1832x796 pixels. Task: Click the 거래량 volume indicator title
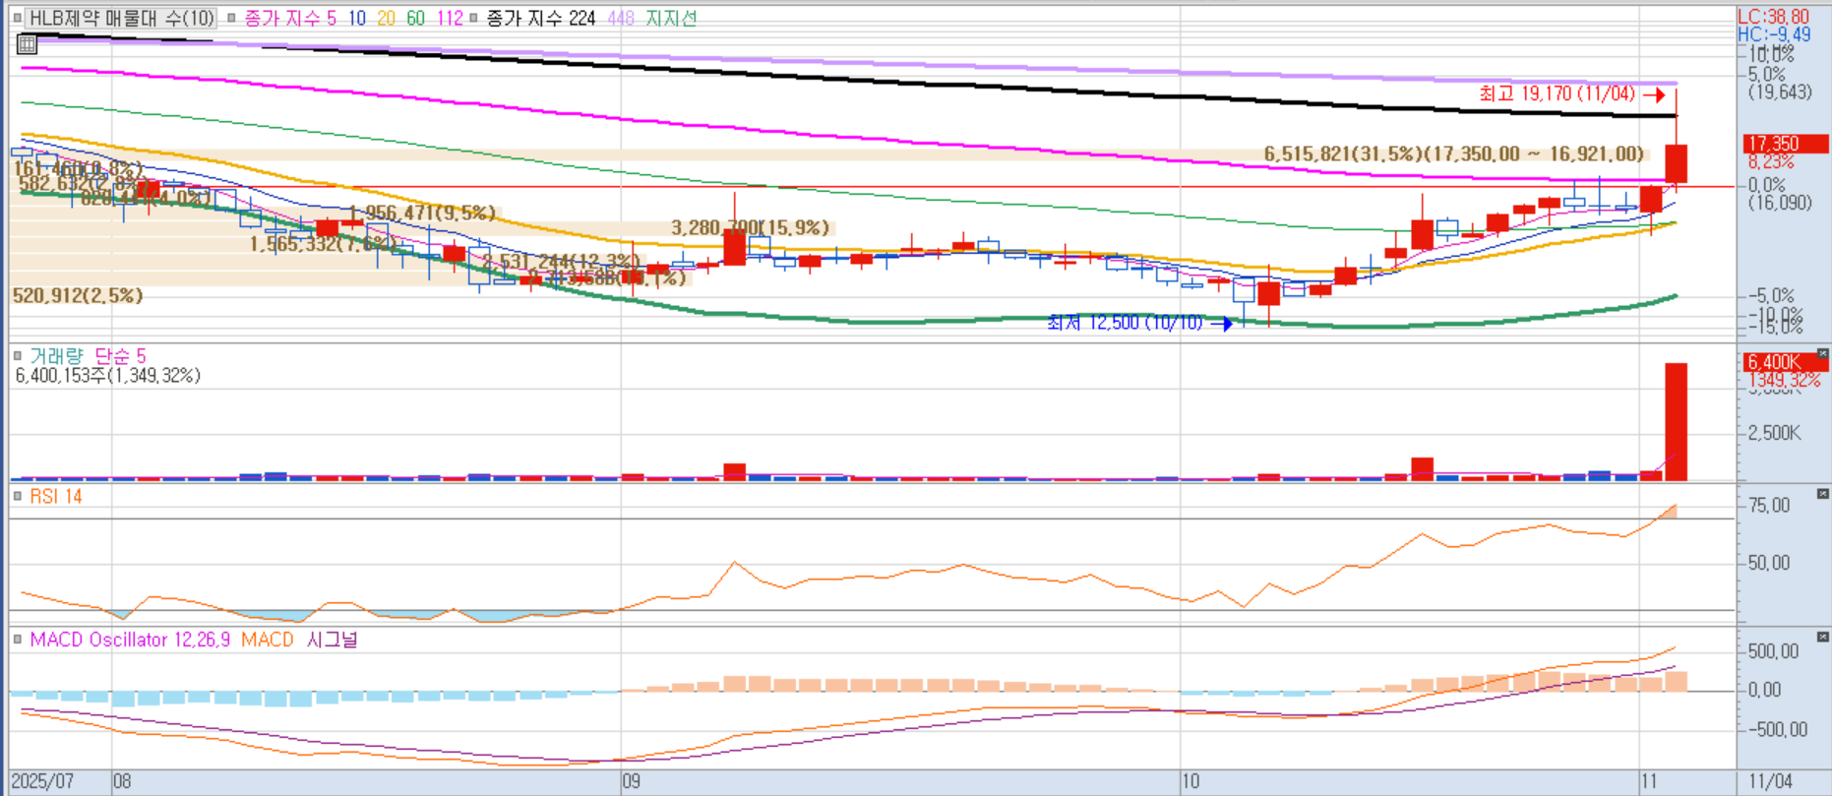[56, 355]
